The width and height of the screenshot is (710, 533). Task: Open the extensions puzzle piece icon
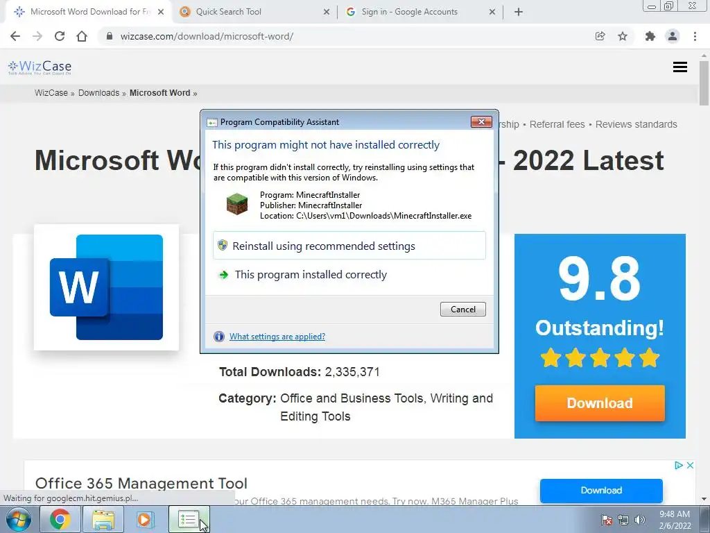[650, 36]
